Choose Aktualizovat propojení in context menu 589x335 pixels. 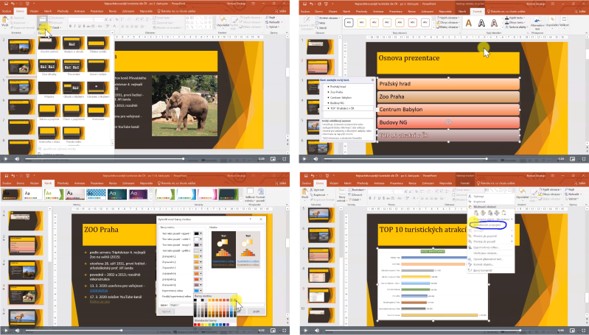pyautogui.click(x=487, y=225)
